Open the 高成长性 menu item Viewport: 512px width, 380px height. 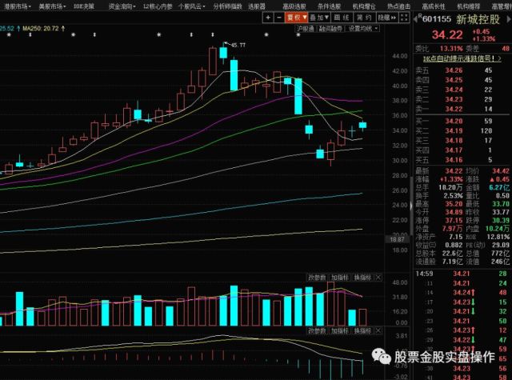434,6
